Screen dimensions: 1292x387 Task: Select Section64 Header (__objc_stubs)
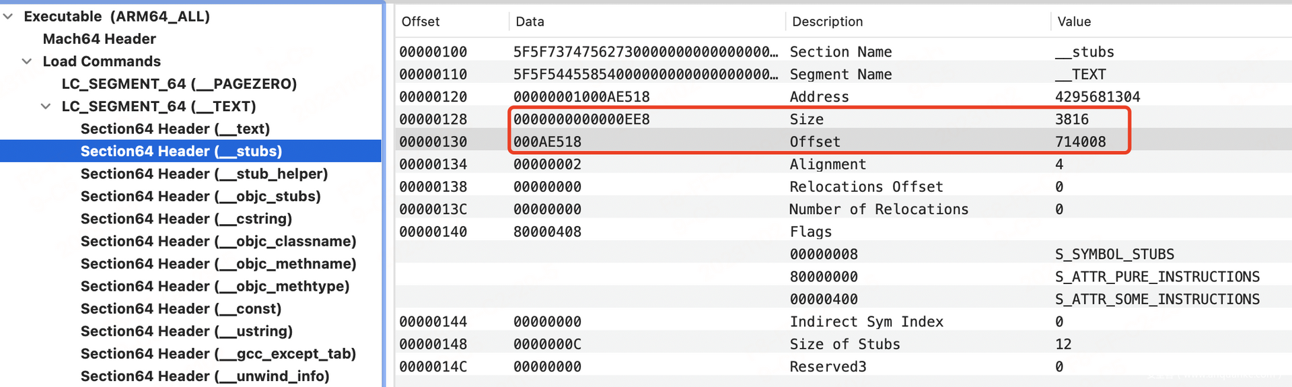[201, 197]
